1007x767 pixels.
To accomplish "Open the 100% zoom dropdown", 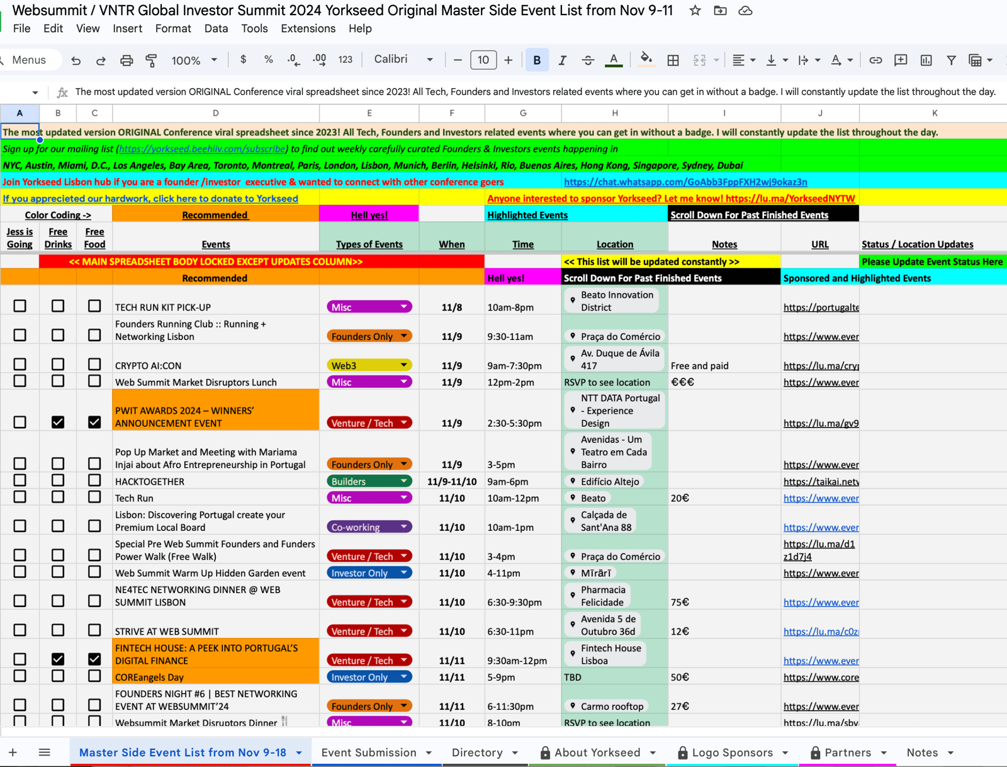I will (x=194, y=60).
